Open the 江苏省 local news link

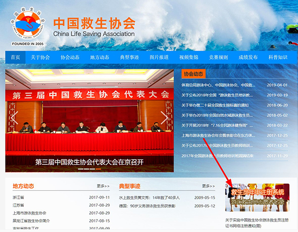[x=18, y=205]
